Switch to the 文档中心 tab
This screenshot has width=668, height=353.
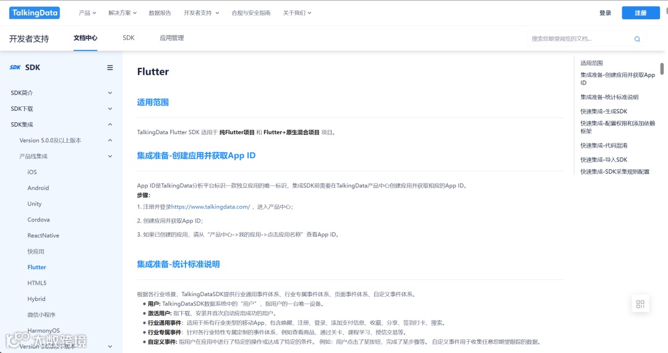point(85,38)
